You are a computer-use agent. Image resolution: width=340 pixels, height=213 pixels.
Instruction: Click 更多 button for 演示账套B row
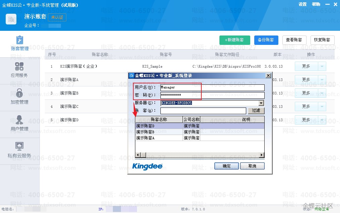(x=306, y=93)
